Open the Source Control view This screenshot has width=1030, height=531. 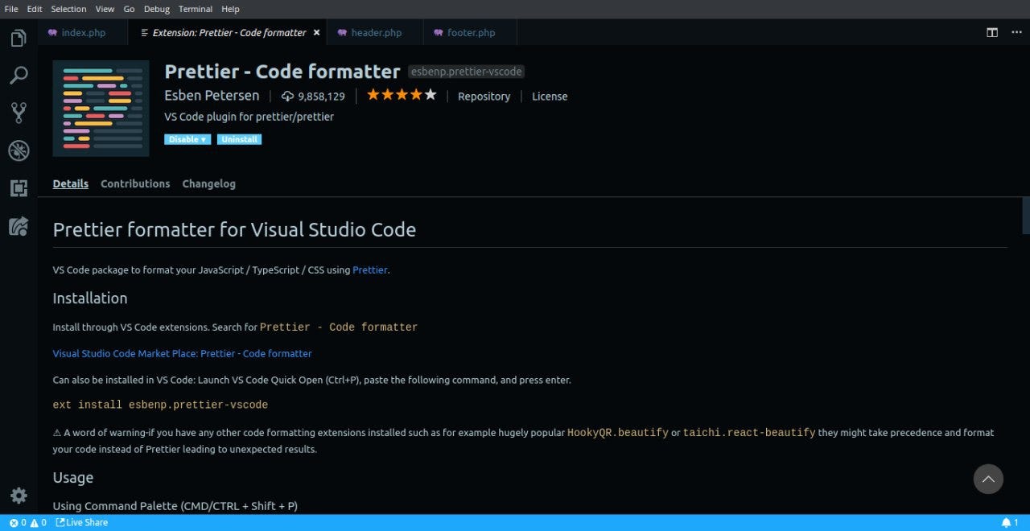coord(18,113)
